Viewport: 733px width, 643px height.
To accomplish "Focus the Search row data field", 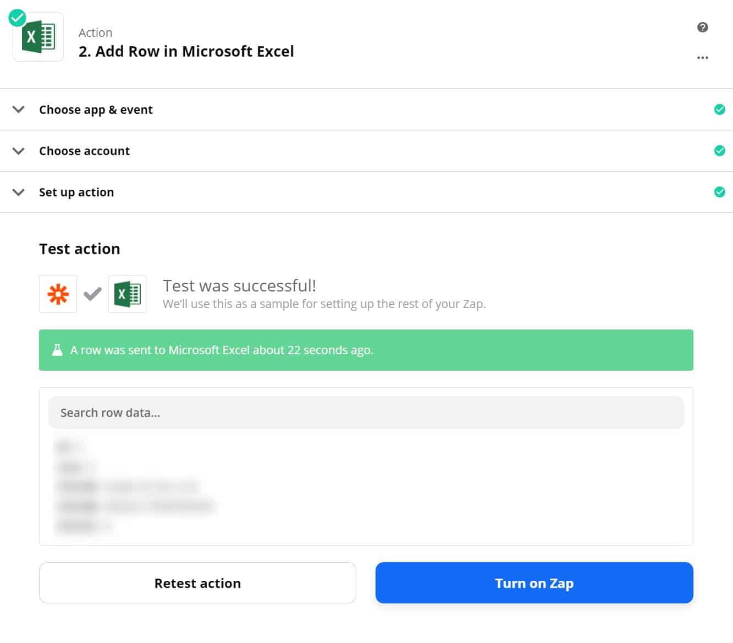I will tap(366, 413).
